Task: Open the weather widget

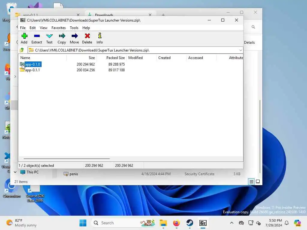Action: click(22, 223)
